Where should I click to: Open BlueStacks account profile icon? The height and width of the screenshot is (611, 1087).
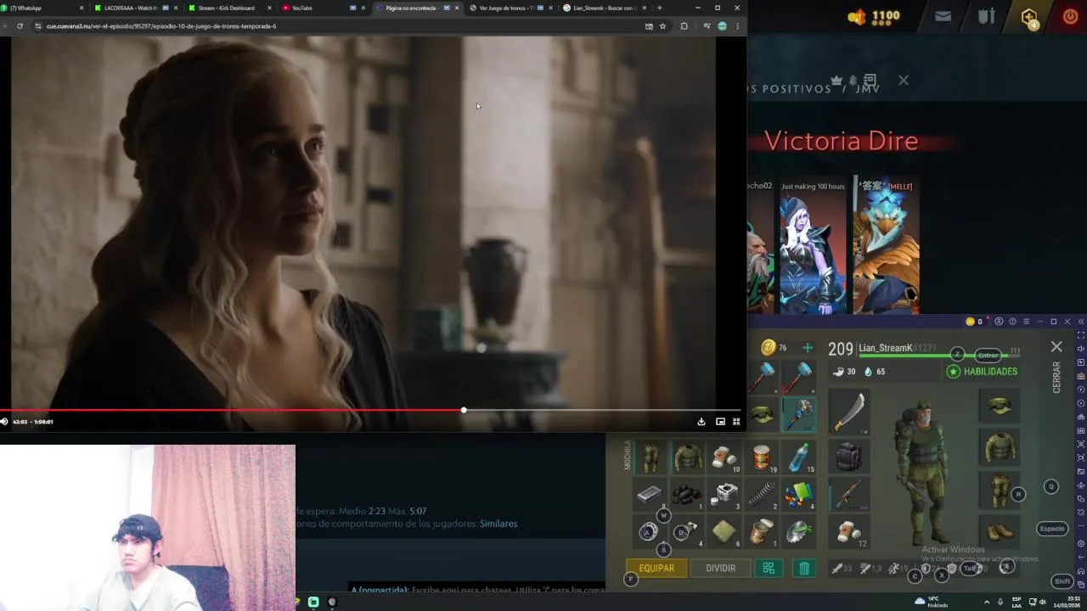point(999,322)
